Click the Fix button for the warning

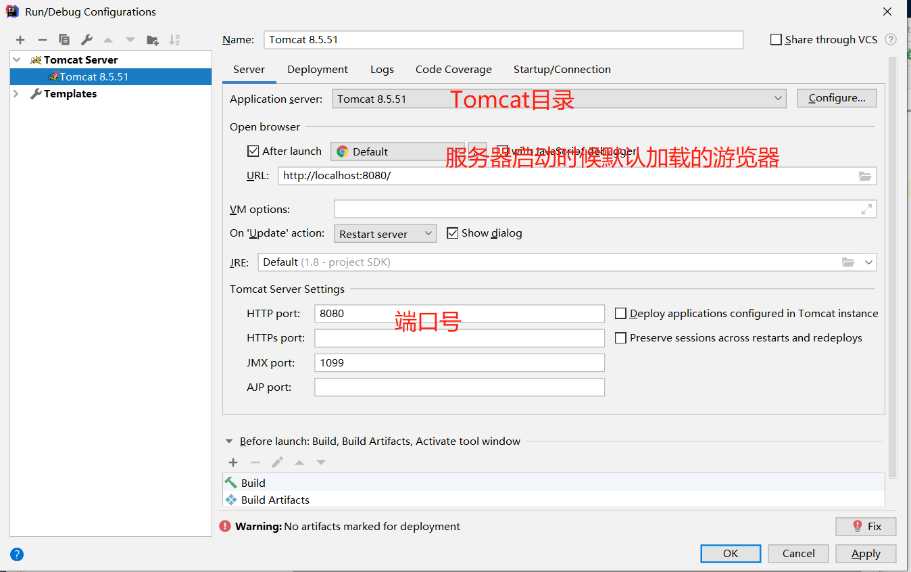(866, 526)
